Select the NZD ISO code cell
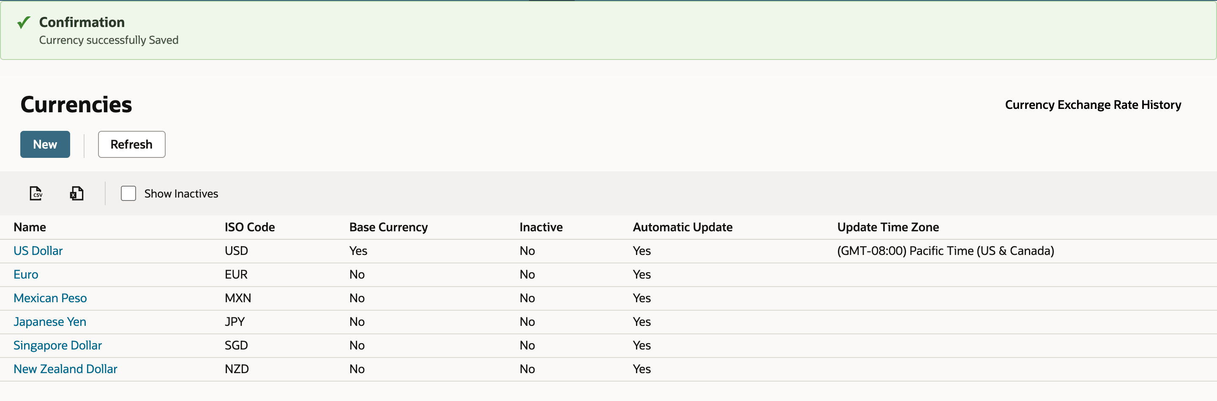This screenshot has width=1217, height=401. point(237,369)
